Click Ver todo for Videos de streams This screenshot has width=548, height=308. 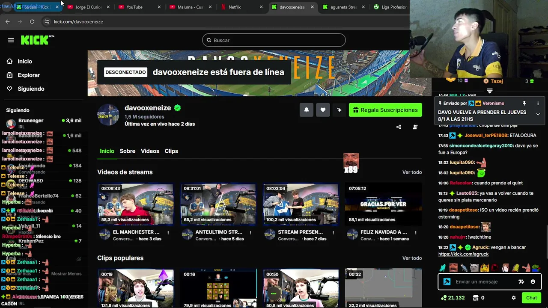pos(412,172)
